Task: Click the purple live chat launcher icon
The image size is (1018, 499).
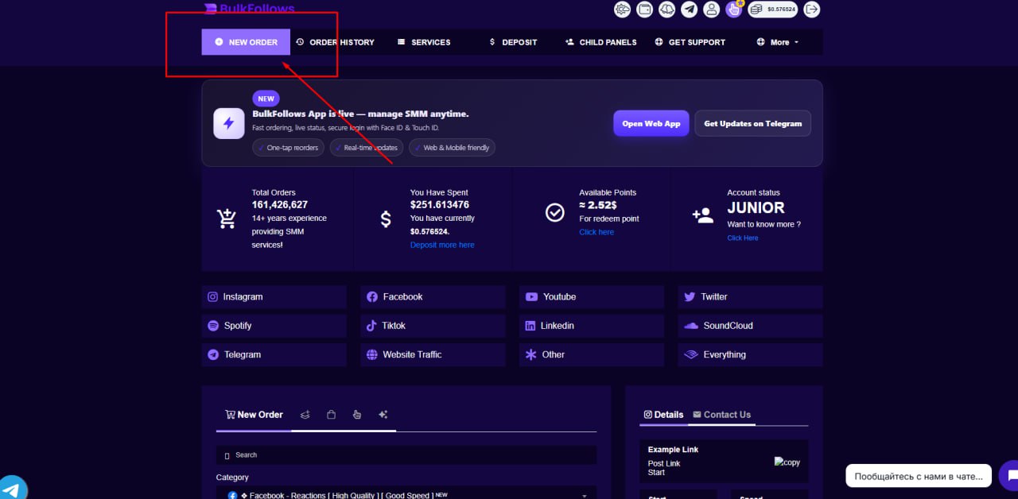Action: point(1011,475)
